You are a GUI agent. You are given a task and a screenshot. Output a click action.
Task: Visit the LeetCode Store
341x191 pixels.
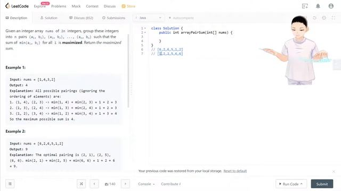(x=128, y=6)
